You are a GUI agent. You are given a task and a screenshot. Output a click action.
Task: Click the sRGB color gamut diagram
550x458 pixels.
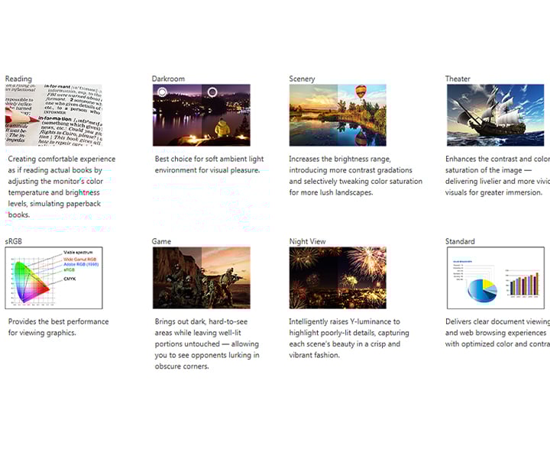53,278
